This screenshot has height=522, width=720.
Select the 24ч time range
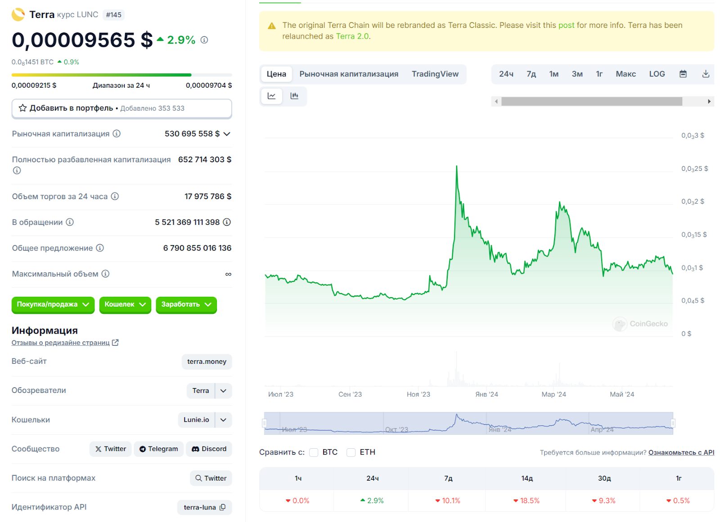506,74
